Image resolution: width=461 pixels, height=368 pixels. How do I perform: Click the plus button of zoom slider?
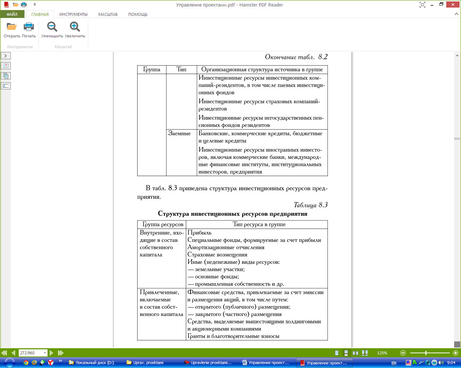tap(455, 353)
